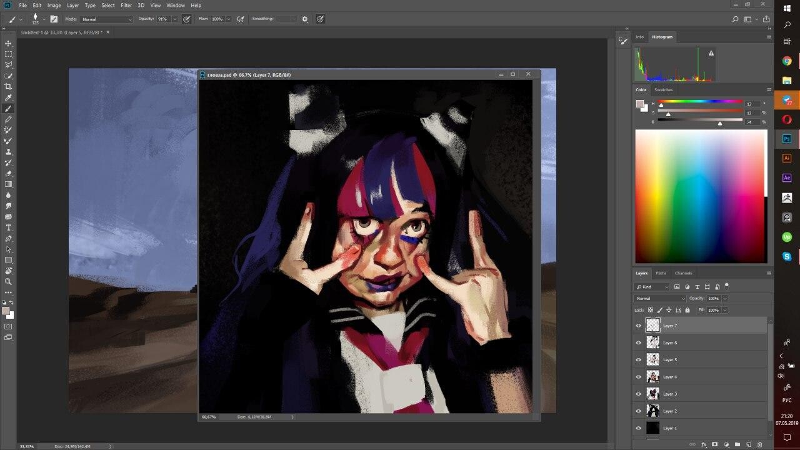This screenshot has width=800, height=450.
Task: Open the File menu
Action: point(23,5)
